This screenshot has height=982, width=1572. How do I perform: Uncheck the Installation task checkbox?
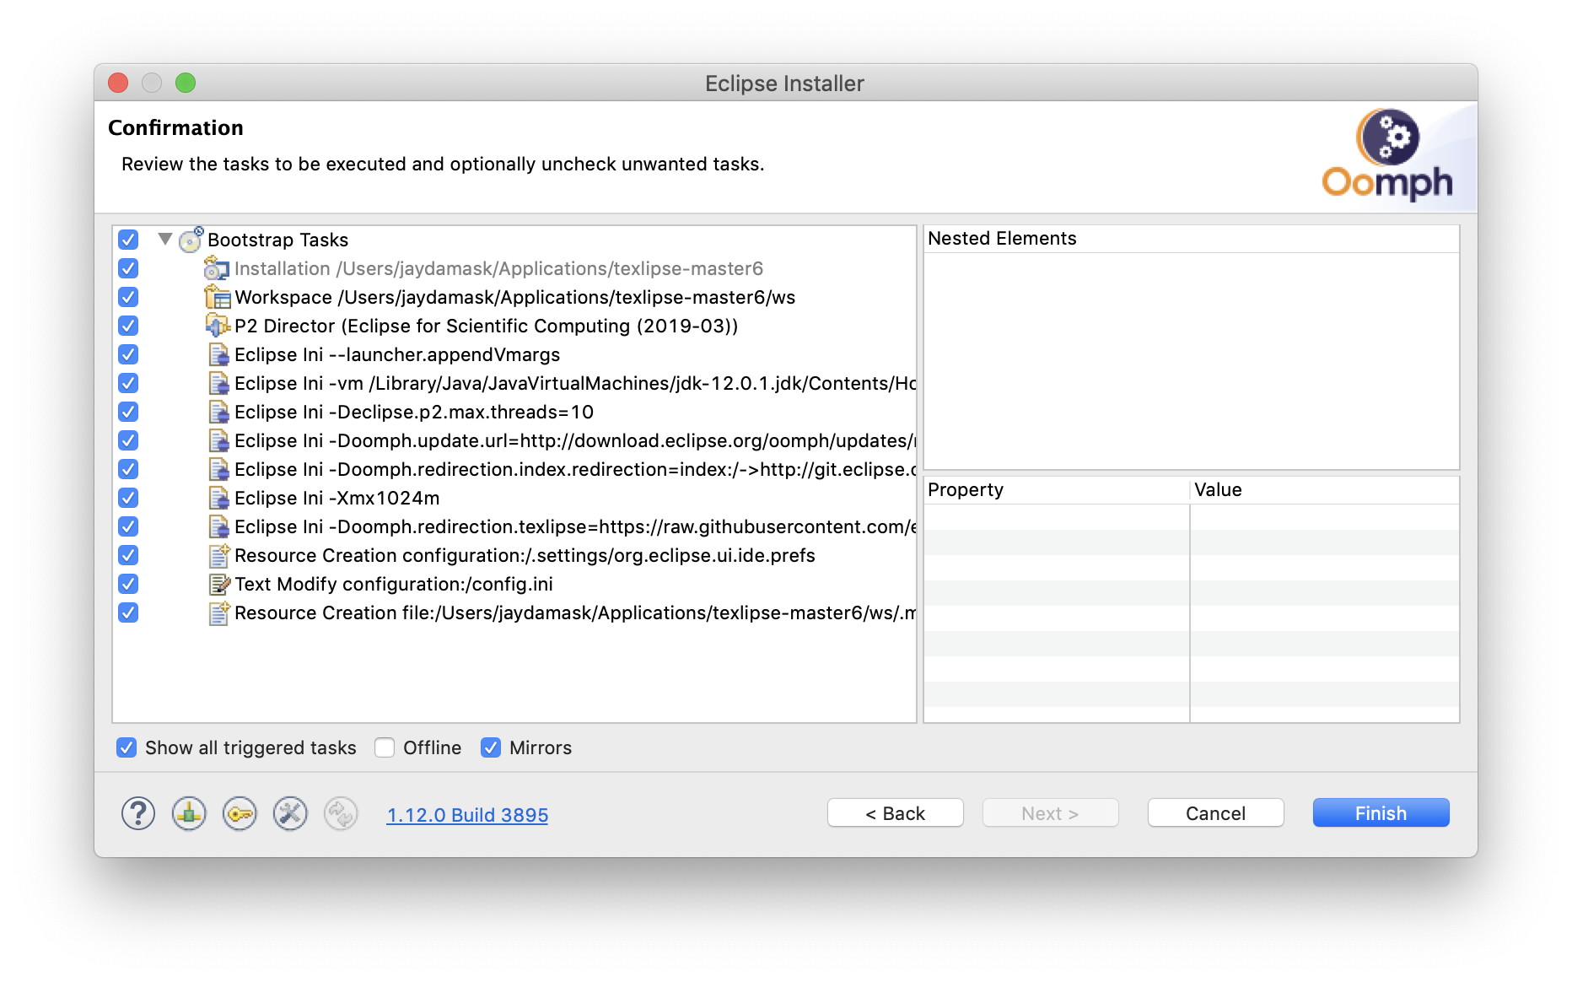128,268
